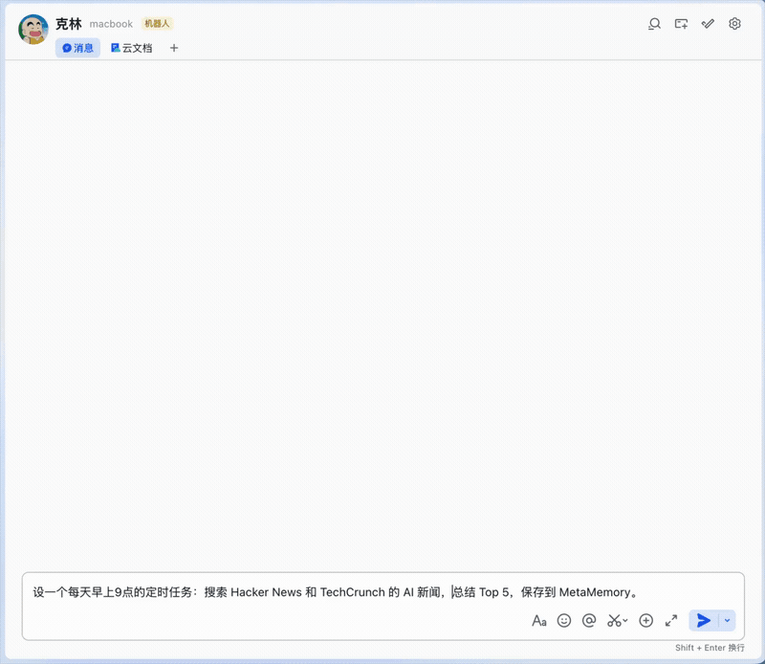The image size is (765, 664).
Task: Switch to the 消息 tab
Action: (x=76, y=48)
